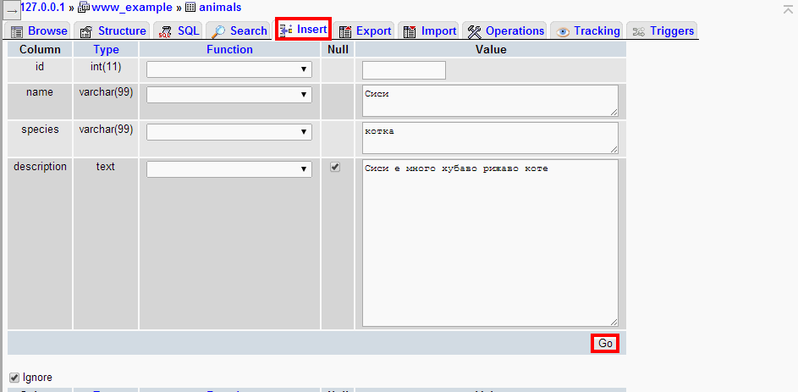
Task: Click the Triggers tab icon
Action: click(x=639, y=32)
